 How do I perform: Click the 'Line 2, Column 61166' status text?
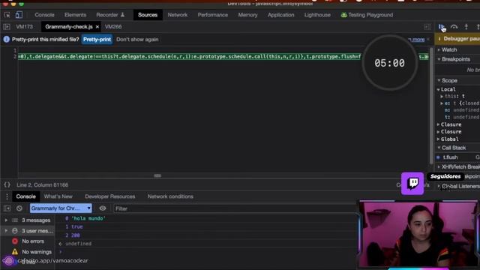pos(43,185)
